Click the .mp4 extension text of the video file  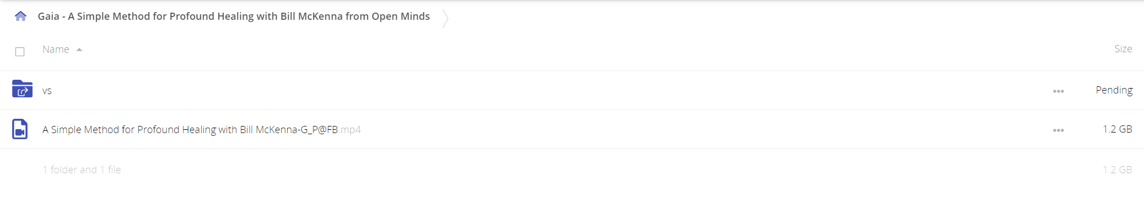tap(350, 130)
